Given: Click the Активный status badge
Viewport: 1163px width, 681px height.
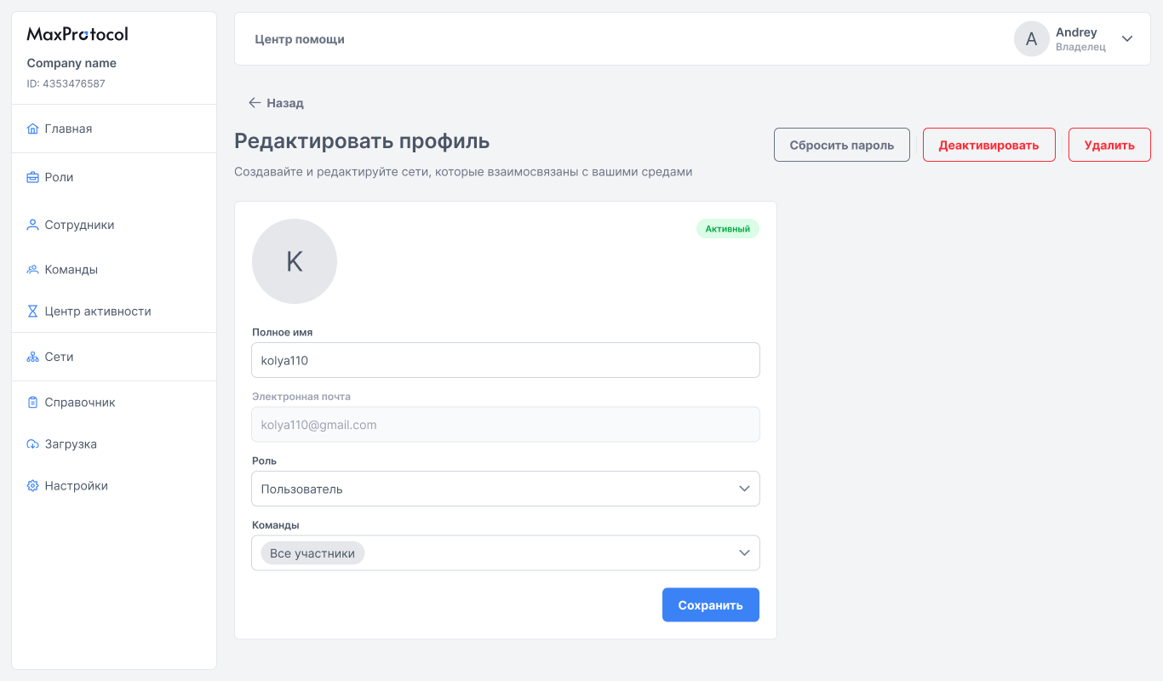Looking at the screenshot, I should [728, 228].
